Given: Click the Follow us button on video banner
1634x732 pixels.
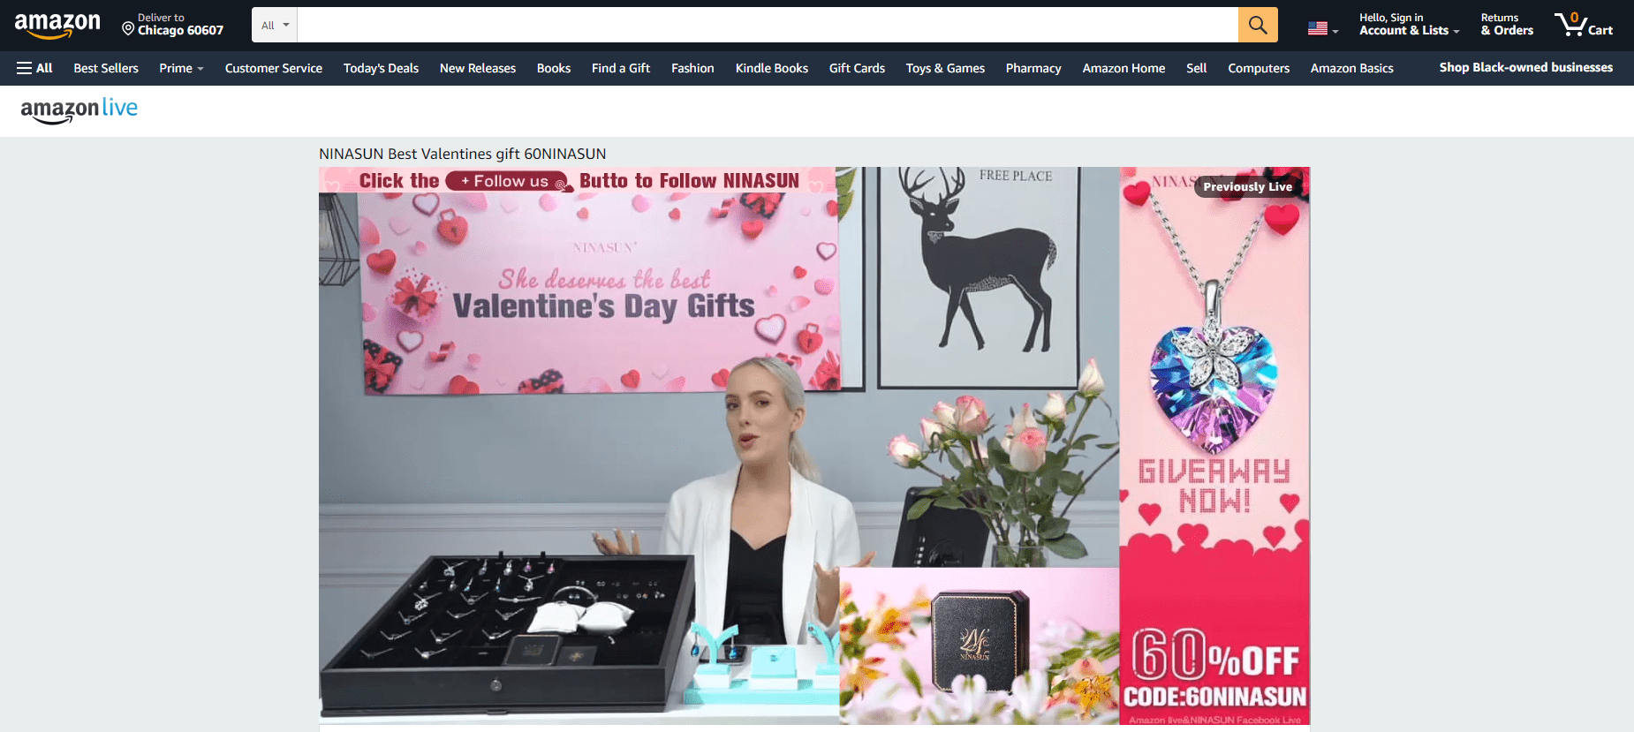Looking at the screenshot, I should pyautogui.click(x=506, y=181).
